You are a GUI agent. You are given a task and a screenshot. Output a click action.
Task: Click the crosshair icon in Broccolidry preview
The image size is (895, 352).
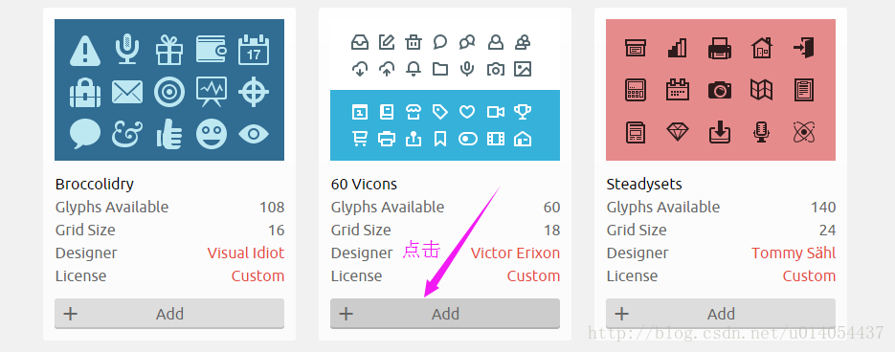point(254,92)
